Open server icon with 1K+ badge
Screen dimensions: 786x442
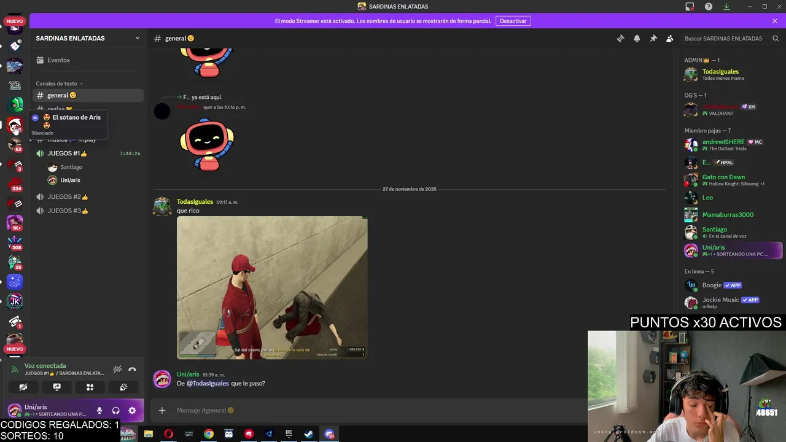(15, 223)
